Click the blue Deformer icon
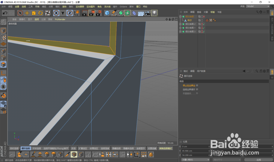 pos(134,13)
